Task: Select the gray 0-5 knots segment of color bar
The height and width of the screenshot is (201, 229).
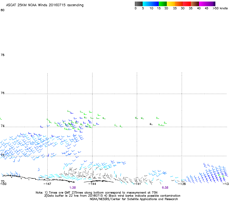Action: coord(139,4)
